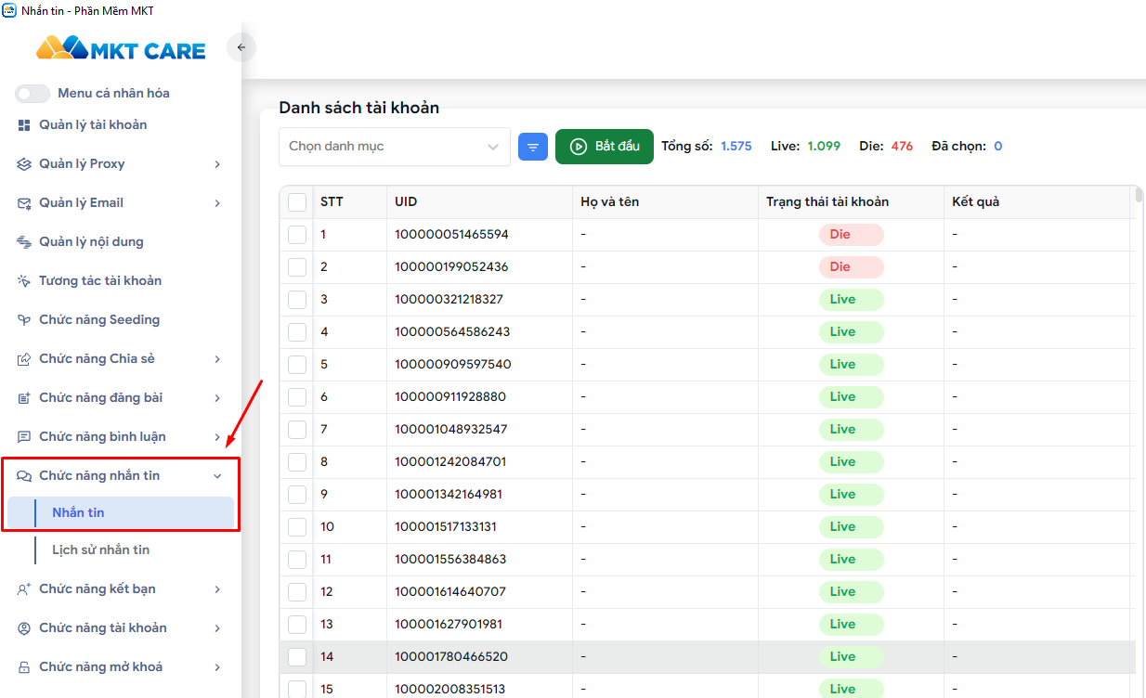Click the Chức năng tài khoản user icon
Screen dimensions: 1146x698
pyautogui.click(x=24, y=628)
